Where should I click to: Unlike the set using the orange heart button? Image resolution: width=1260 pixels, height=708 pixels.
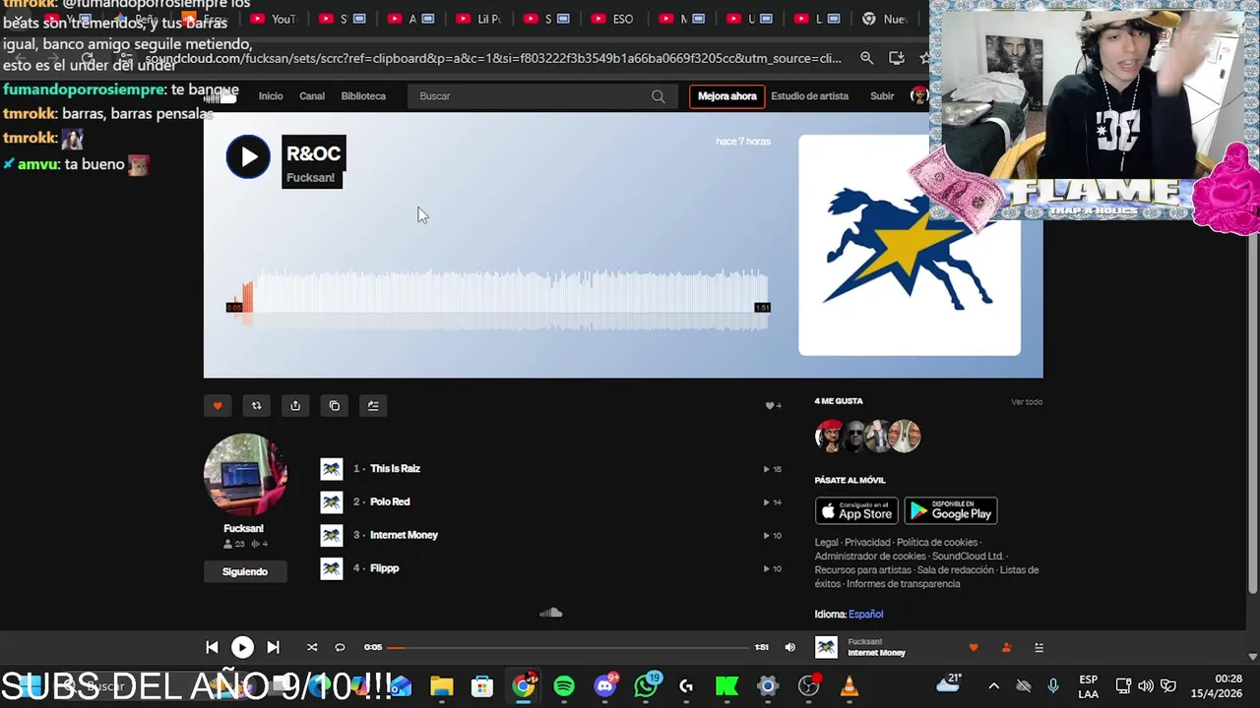tap(218, 405)
